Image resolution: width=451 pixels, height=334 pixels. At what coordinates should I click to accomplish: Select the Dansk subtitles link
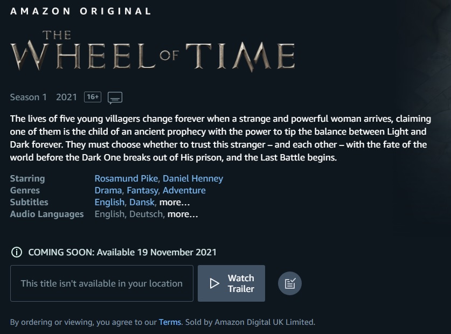click(x=142, y=202)
